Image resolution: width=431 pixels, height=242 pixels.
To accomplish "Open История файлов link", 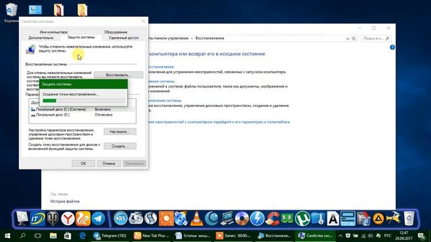I will click(65, 201).
